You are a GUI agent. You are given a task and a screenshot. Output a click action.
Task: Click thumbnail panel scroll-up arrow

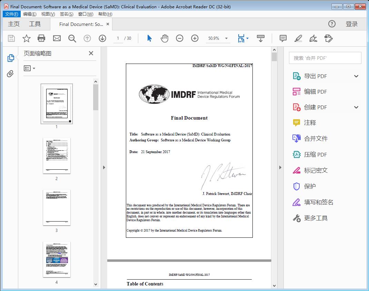point(96,82)
